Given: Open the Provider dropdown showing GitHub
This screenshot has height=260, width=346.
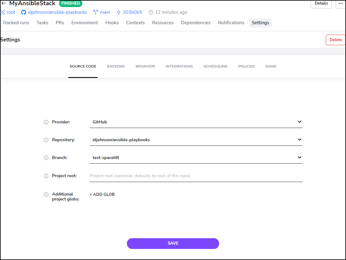Looking at the screenshot, I should coord(196,122).
